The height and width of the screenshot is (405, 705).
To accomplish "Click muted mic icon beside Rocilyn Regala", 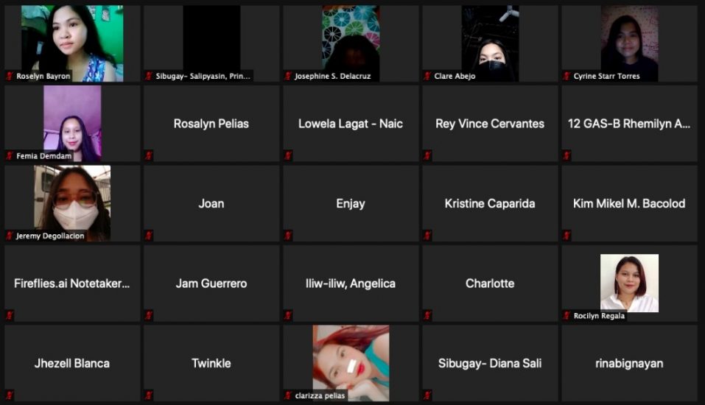I will click(567, 316).
